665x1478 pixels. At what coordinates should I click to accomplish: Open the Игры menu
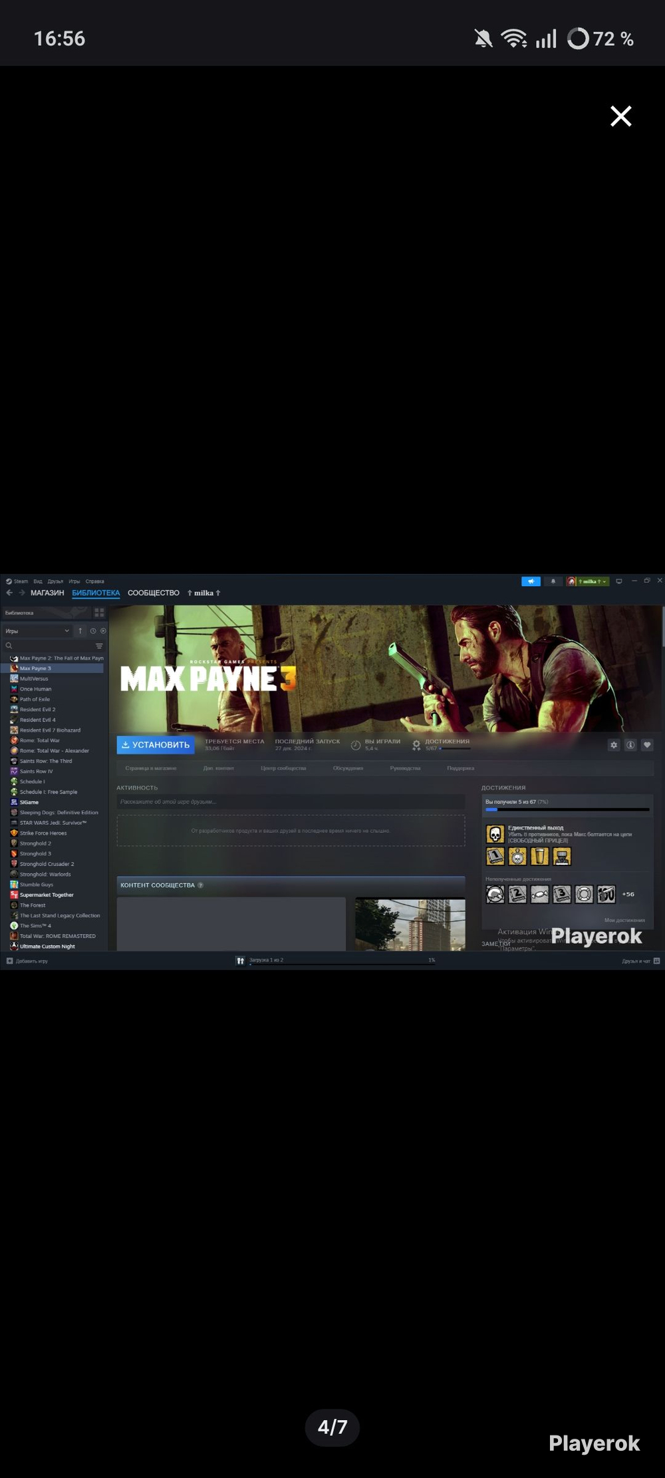[x=74, y=581]
